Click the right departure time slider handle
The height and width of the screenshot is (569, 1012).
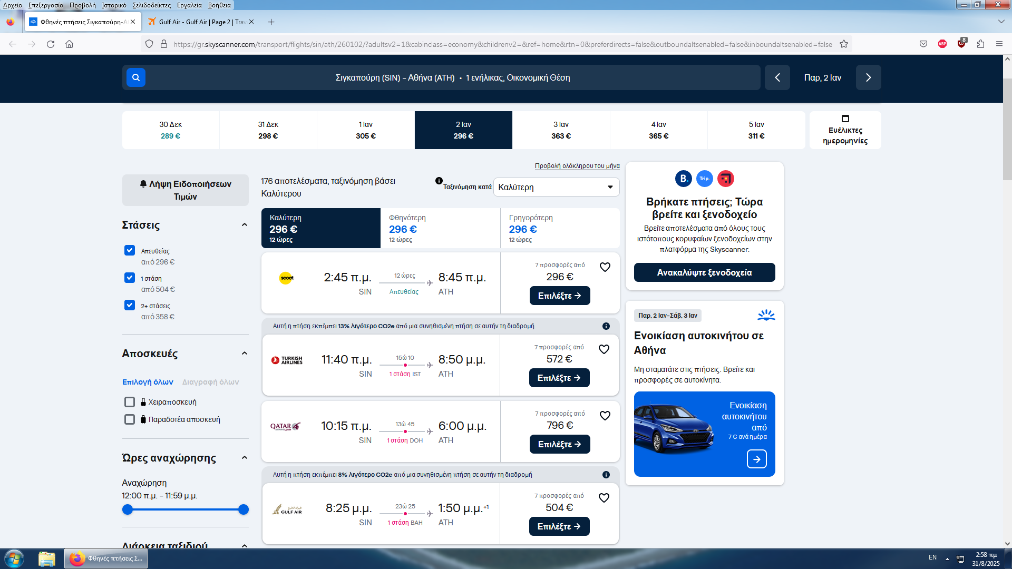[x=243, y=509]
